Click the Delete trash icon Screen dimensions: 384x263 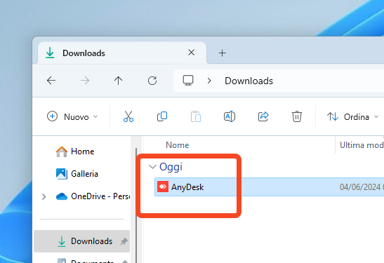296,116
